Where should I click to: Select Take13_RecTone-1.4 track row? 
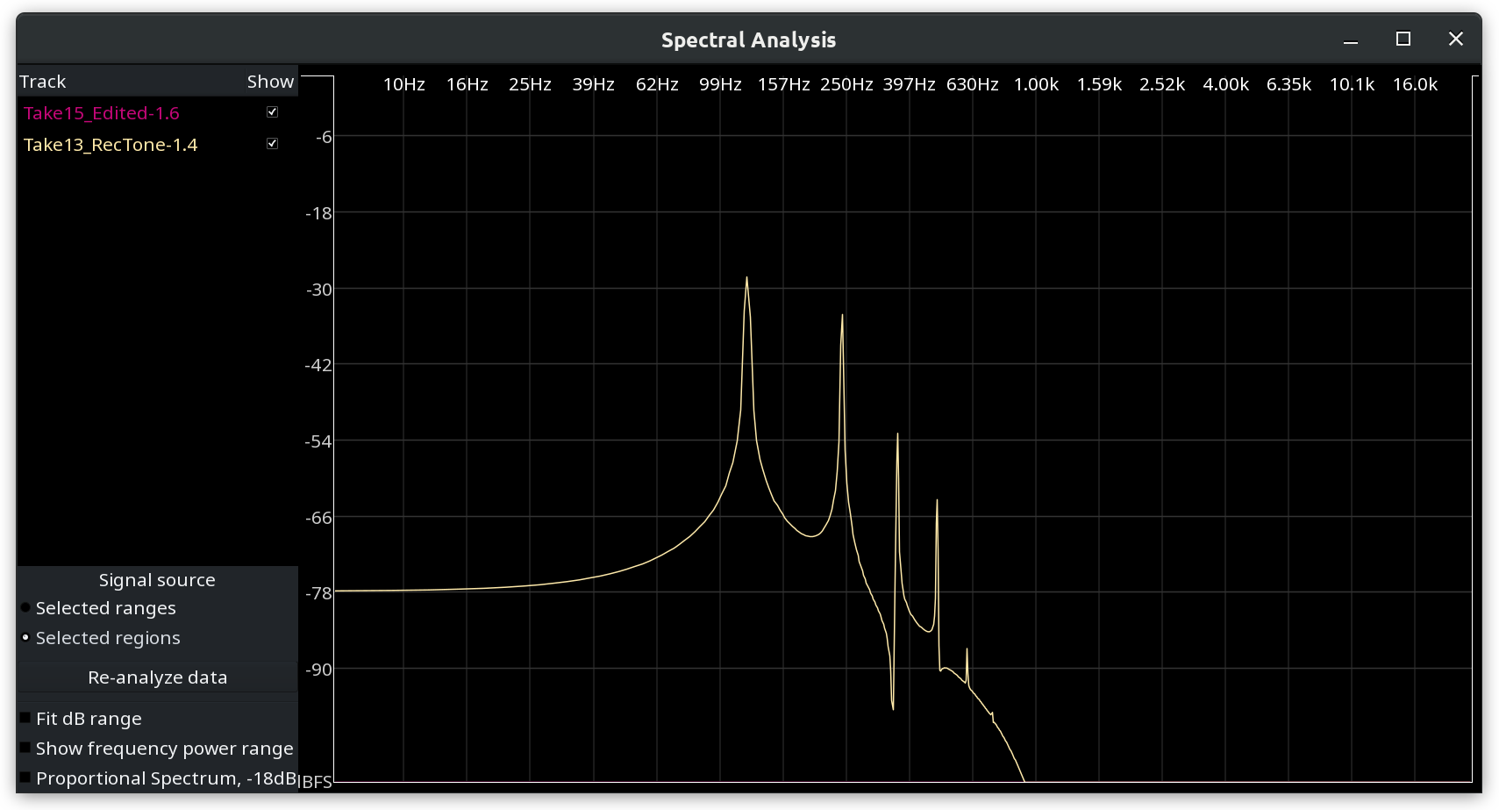[x=157, y=145]
